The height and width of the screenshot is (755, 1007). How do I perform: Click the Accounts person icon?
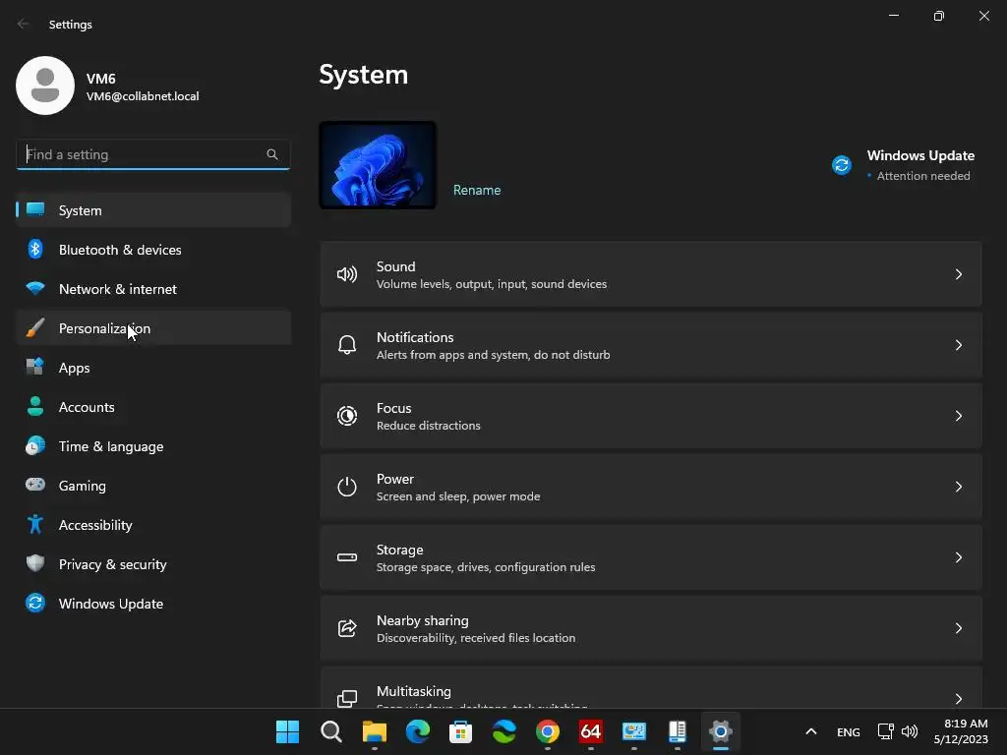point(35,406)
